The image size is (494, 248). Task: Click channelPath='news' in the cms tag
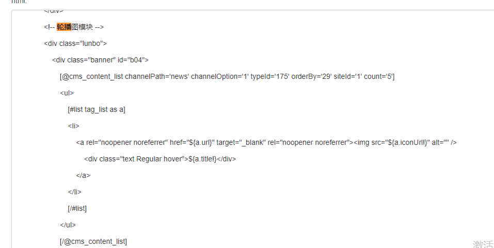[157, 76]
